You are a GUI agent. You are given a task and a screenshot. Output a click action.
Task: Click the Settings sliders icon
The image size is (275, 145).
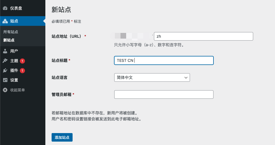point(5,80)
